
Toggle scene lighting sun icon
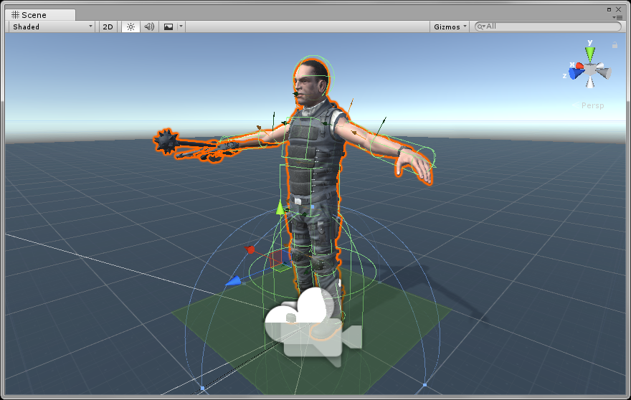point(131,27)
